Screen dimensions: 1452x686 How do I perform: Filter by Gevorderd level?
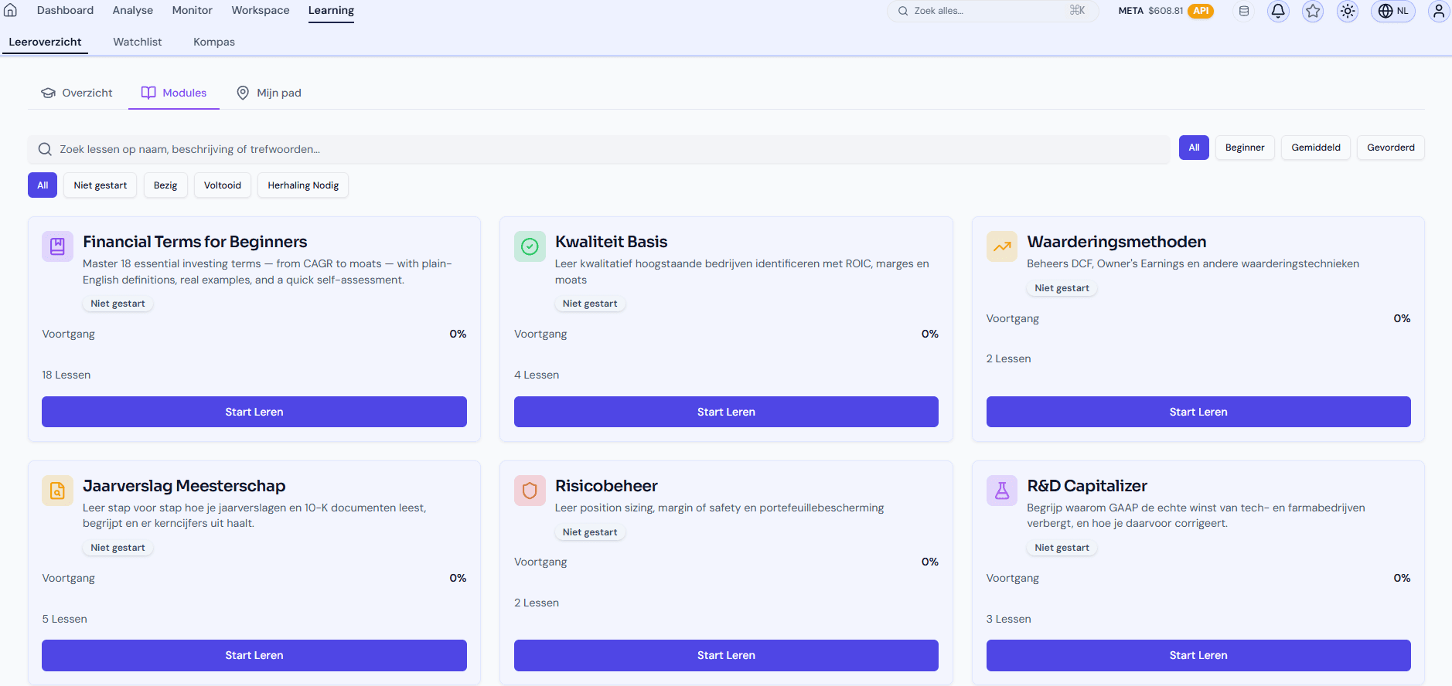click(1391, 148)
